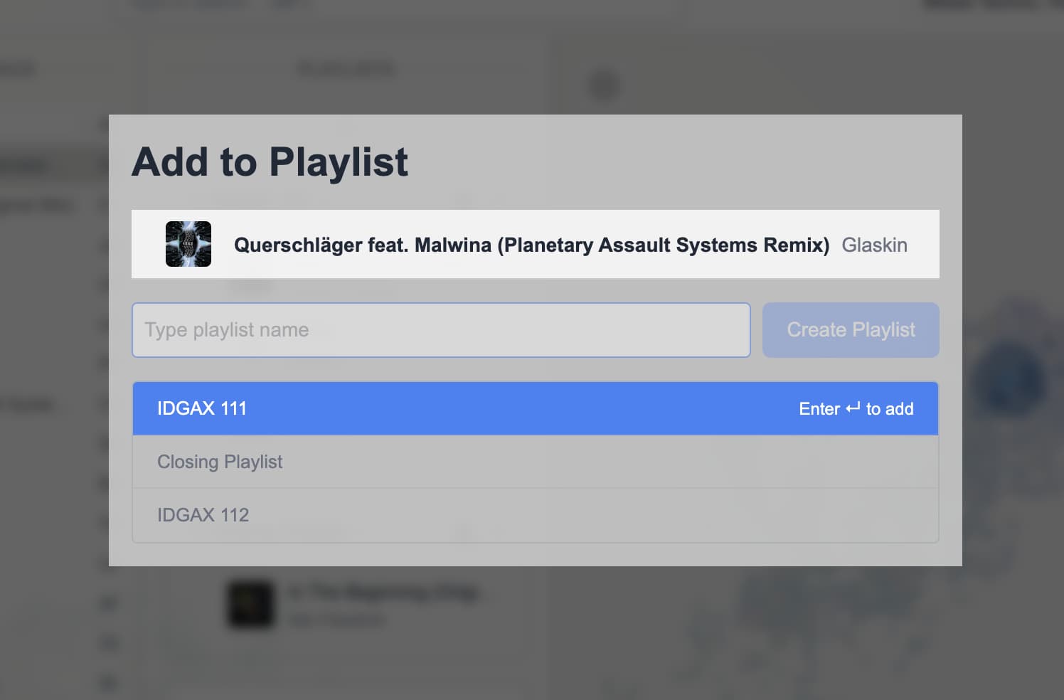Image resolution: width=1064 pixels, height=700 pixels.
Task: Click the enter key arrow symbol in the hint
Action: [x=853, y=408]
